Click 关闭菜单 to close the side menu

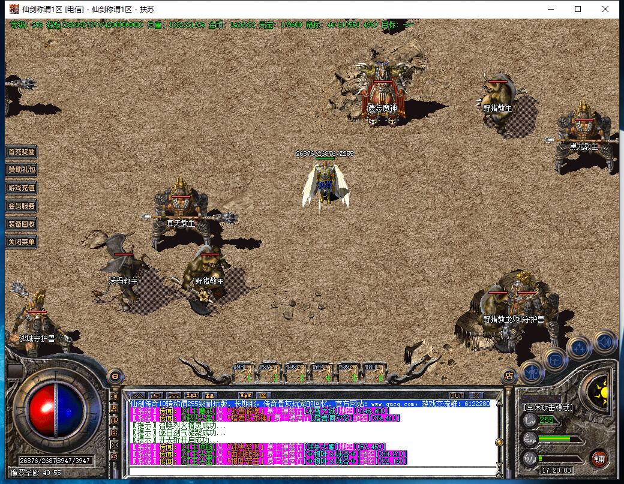tap(22, 242)
